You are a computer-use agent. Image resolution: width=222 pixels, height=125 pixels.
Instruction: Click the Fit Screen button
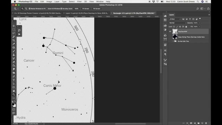pyautogui.click(x=86, y=9)
